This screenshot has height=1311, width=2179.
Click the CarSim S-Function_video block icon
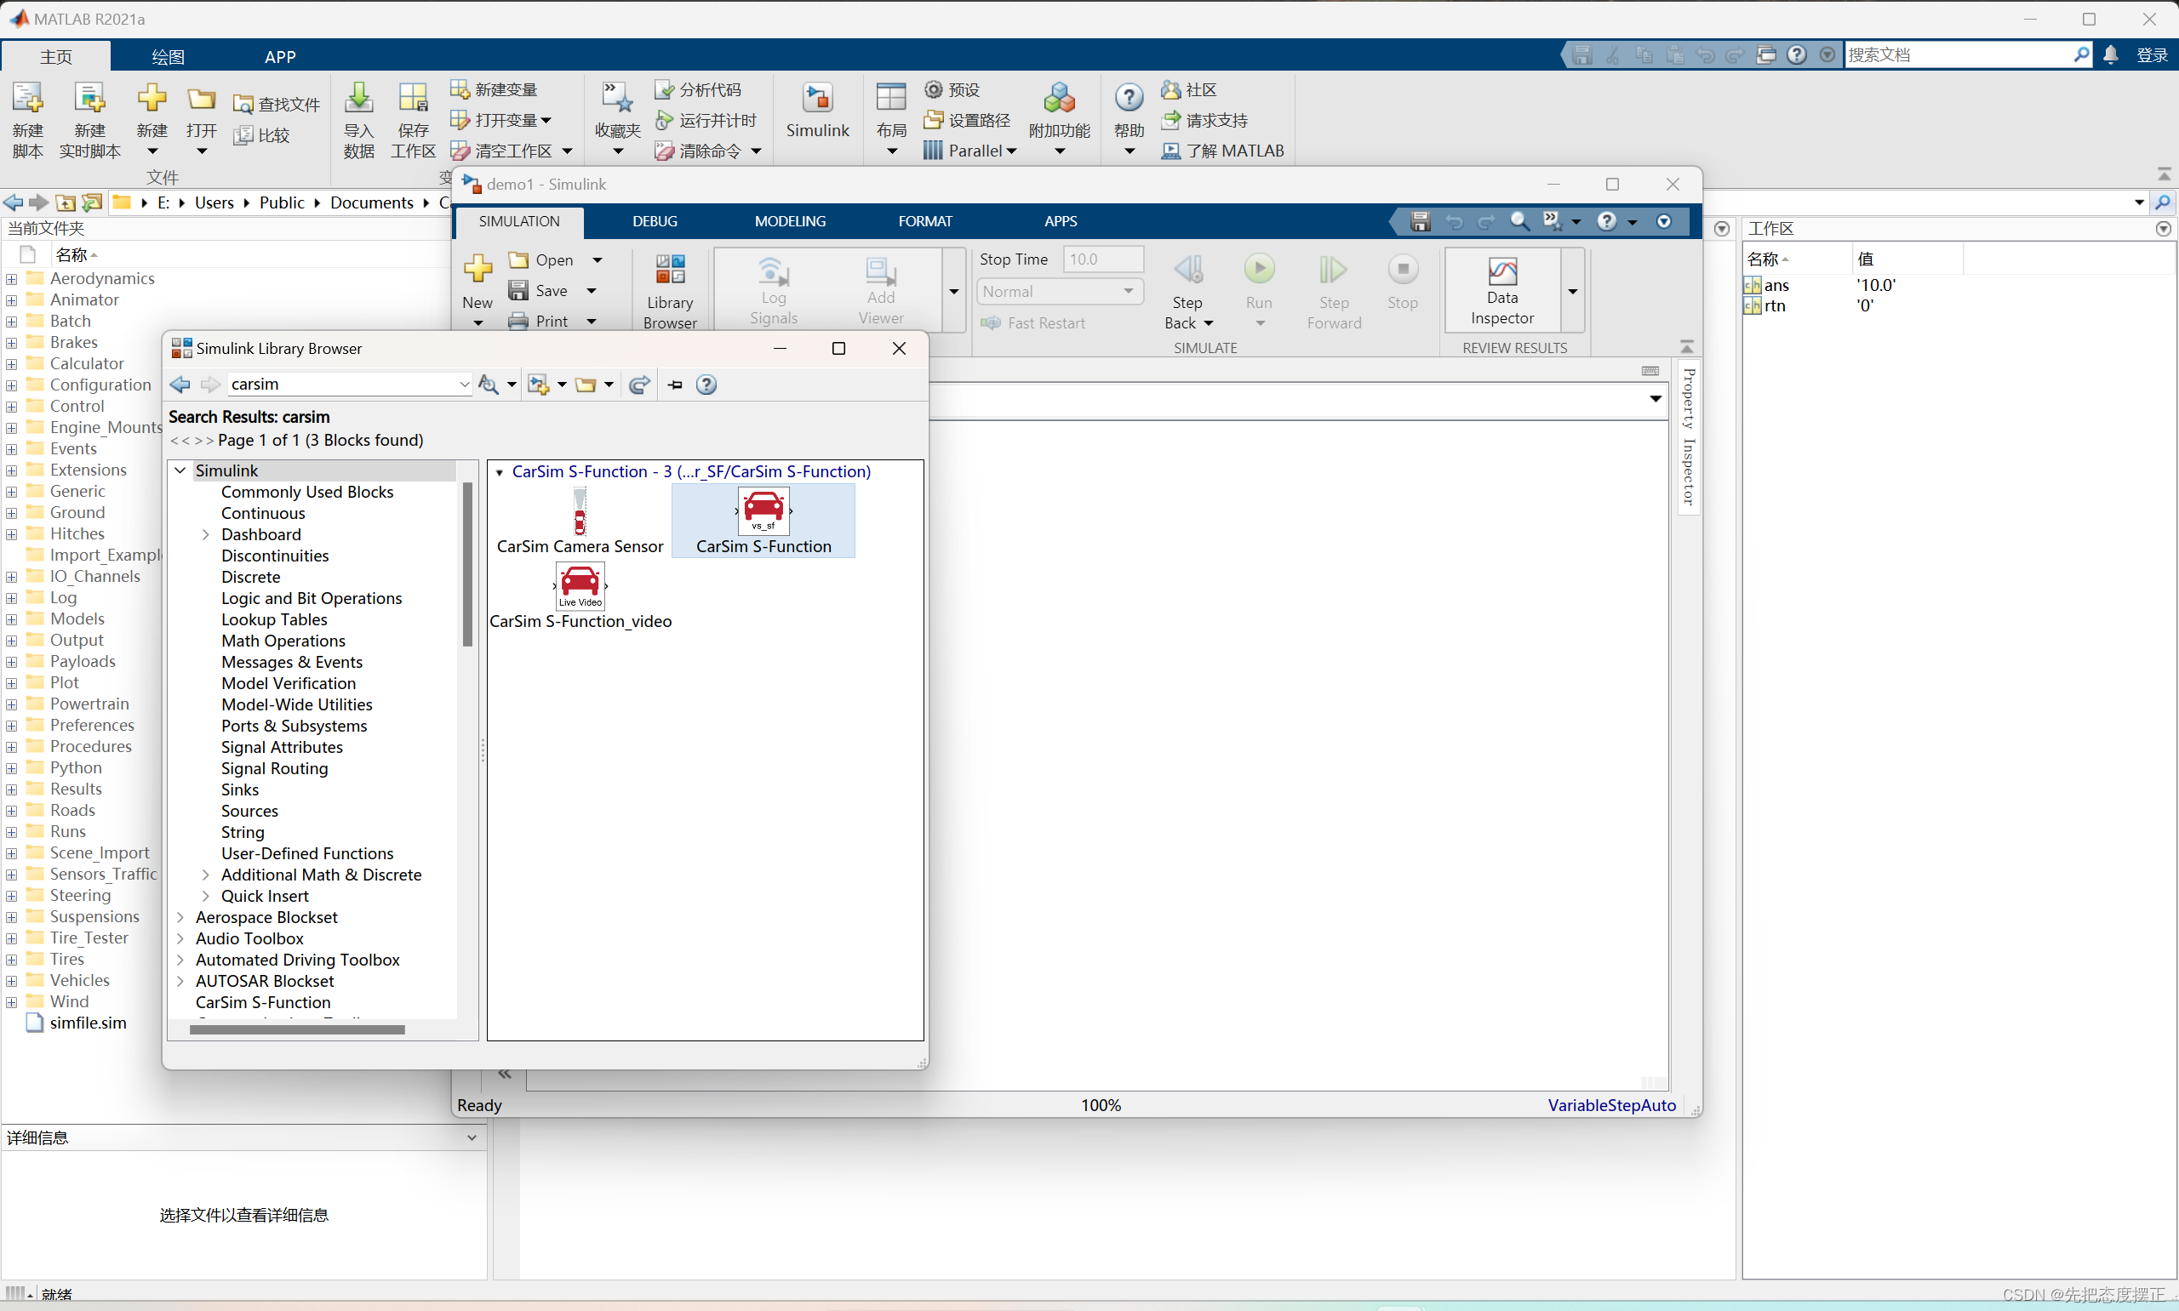coord(580,585)
